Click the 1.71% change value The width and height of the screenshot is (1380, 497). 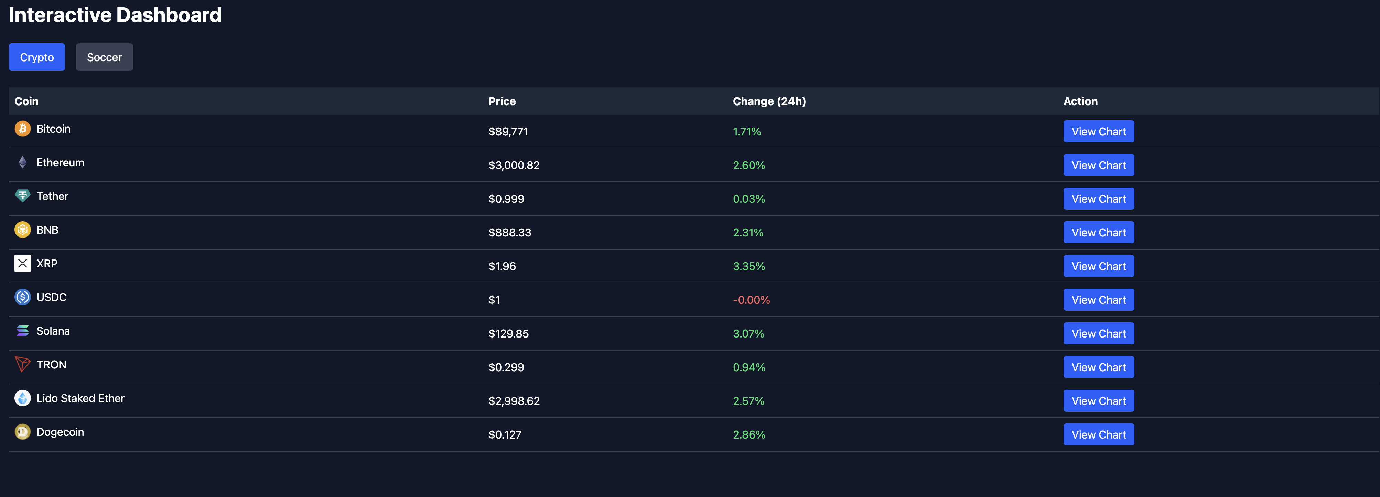(x=747, y=132)
